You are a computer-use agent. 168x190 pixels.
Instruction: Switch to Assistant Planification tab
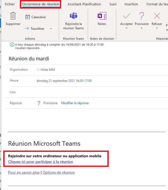tap(84, 4)
